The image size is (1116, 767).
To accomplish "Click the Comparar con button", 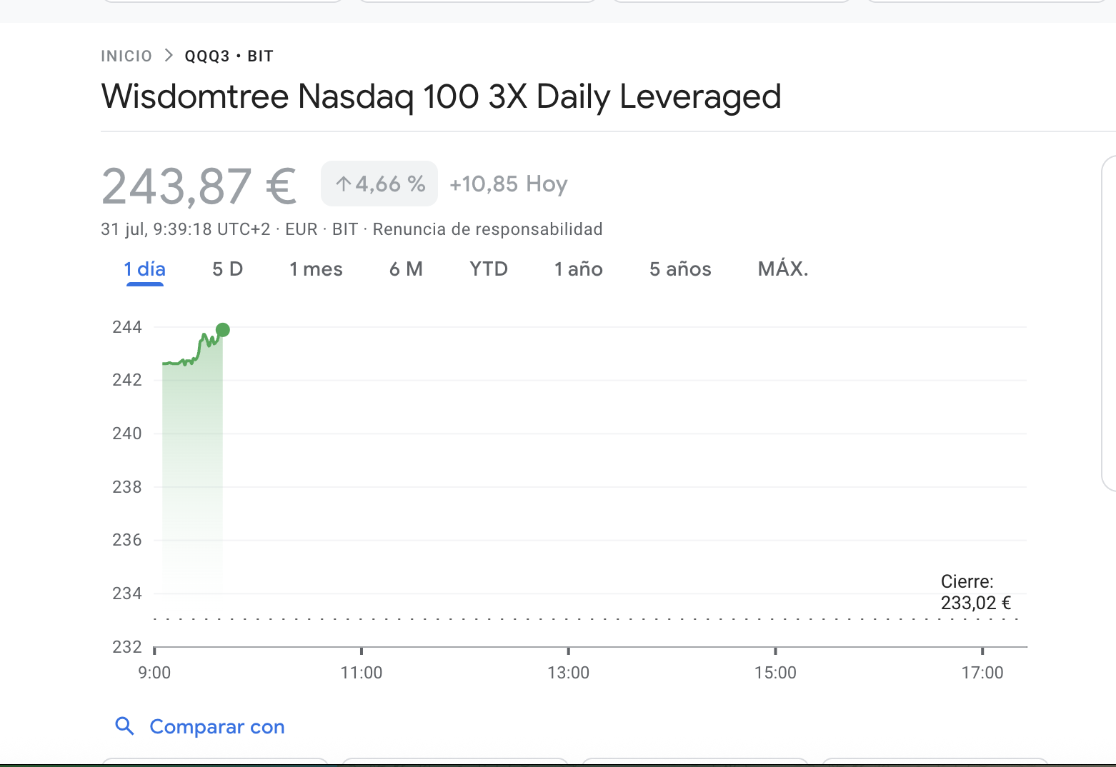I will tap(200, 726).
